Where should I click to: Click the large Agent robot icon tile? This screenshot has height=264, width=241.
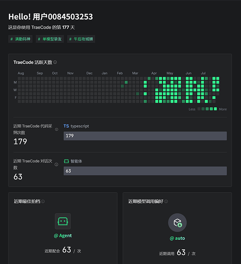point(63,221)
